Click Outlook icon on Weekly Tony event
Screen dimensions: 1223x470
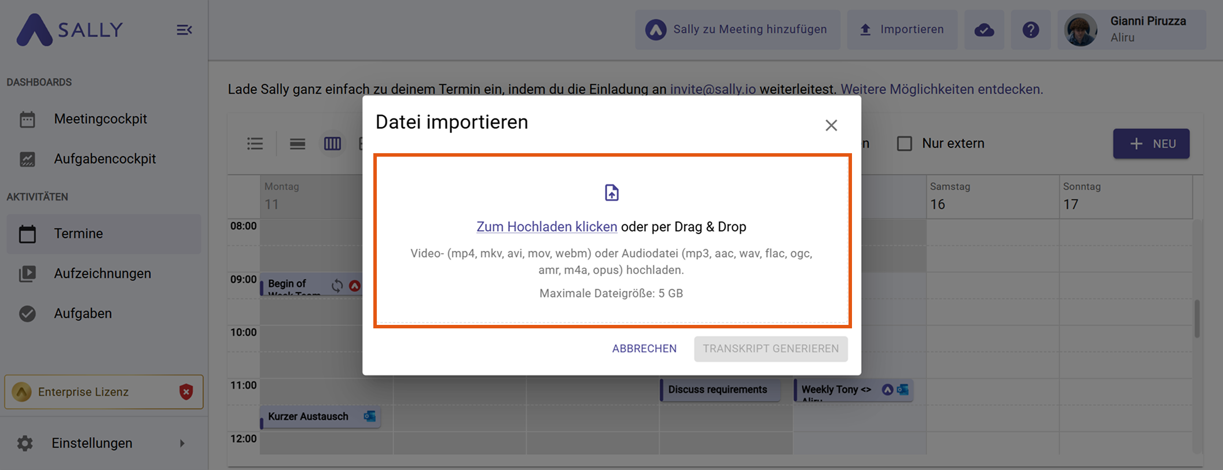click(x=902, y=390)
